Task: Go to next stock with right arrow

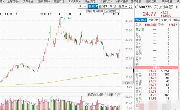Action: pos(177,7)
